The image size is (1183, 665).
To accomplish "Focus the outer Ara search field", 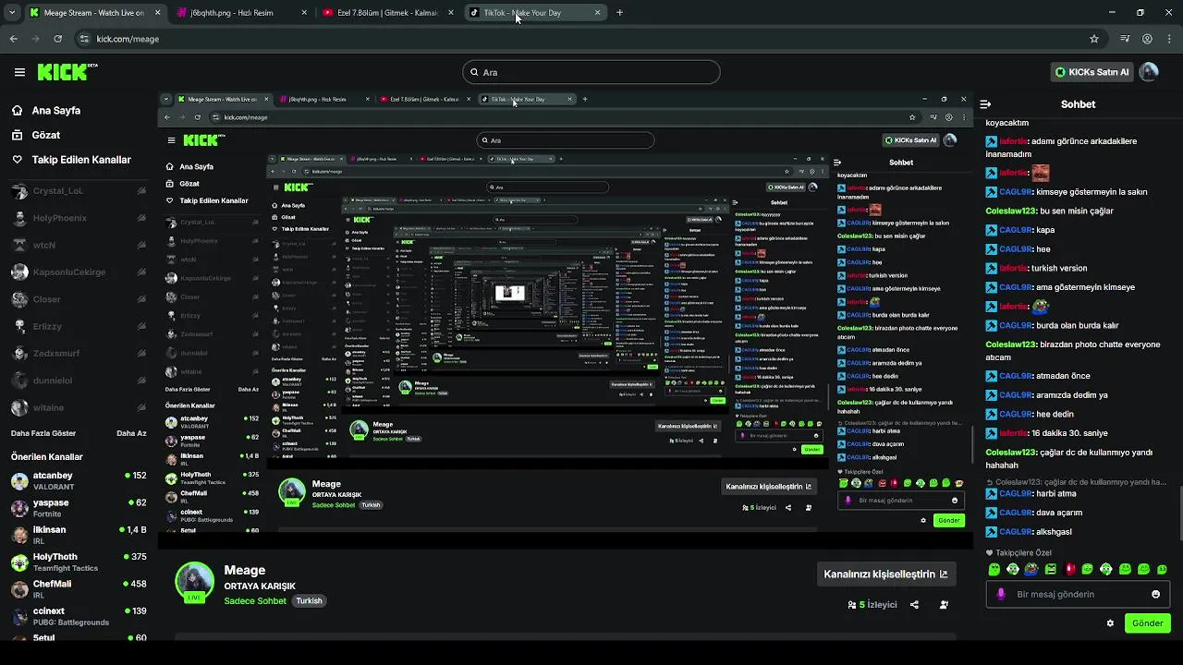I will coord(591,72).
